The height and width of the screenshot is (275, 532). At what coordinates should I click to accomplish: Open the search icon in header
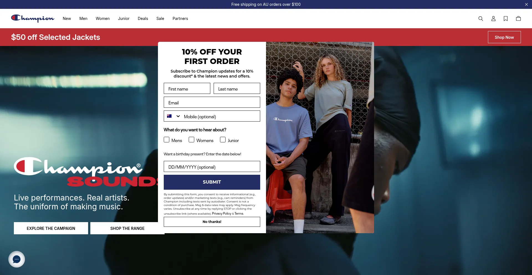(481, 19)
